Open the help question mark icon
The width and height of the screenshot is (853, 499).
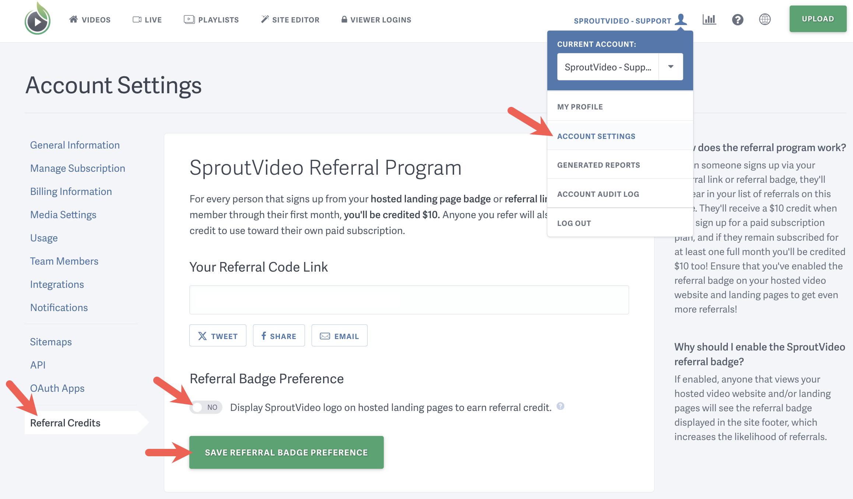coord(737,20)
